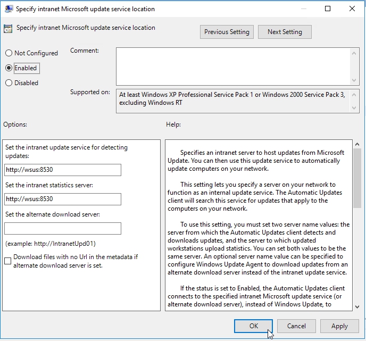The width and height of the screenshot is (366, 341).
Task: Go to Next Setting
Action: (x=285, y=32)
